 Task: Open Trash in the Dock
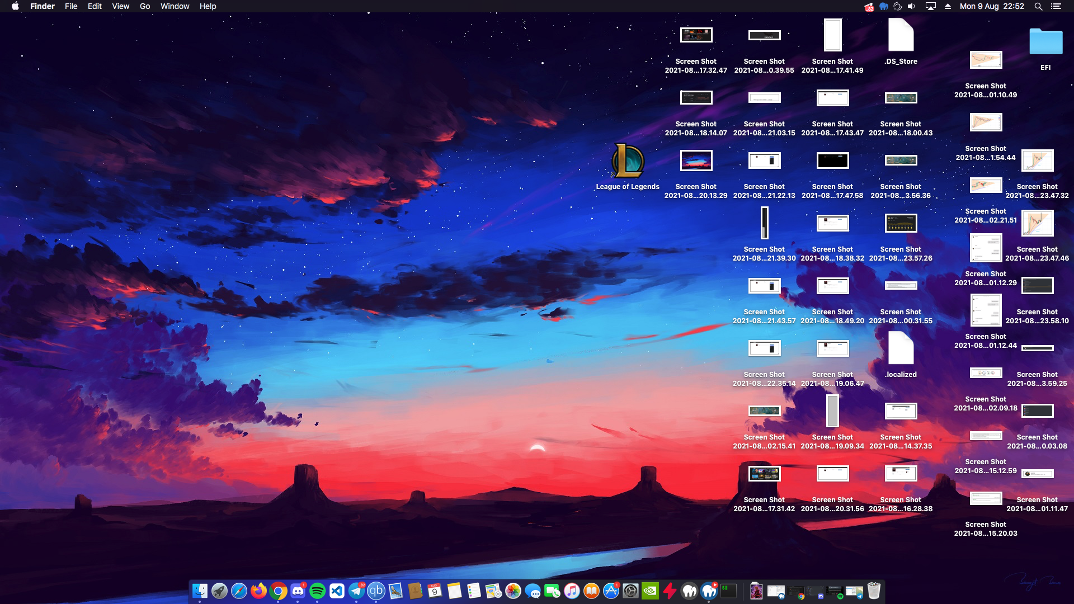874,591
